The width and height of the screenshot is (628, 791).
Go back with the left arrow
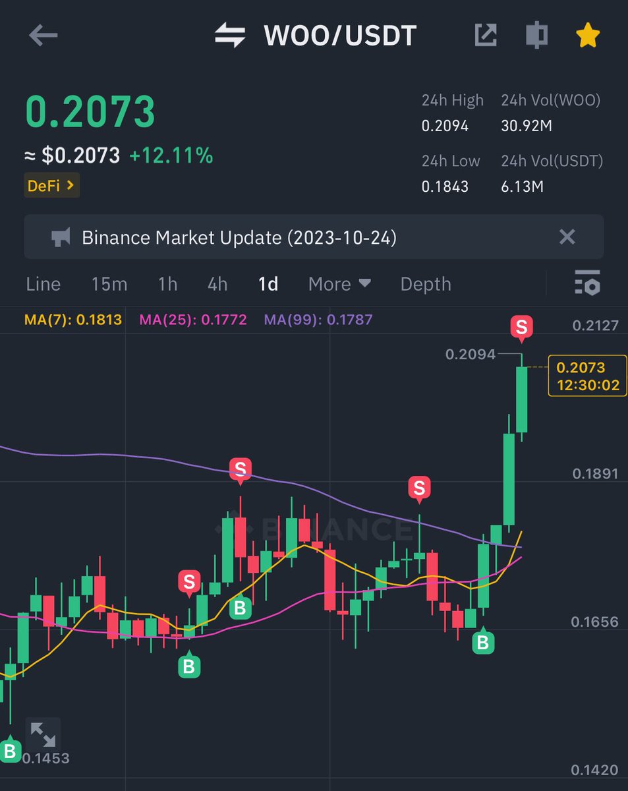(43, 36)
